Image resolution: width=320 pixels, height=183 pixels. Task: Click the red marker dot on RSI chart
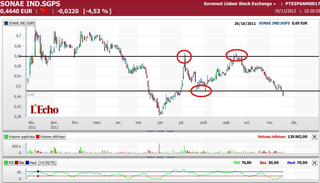coord(38,176)
